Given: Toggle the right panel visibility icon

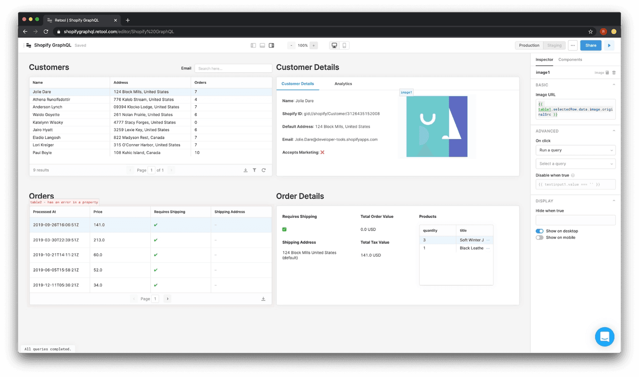Looking at the screenshot, I should (x=271, y=46).
